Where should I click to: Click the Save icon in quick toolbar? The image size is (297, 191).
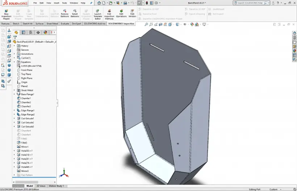pyautogui.click(x=118, y=3)
